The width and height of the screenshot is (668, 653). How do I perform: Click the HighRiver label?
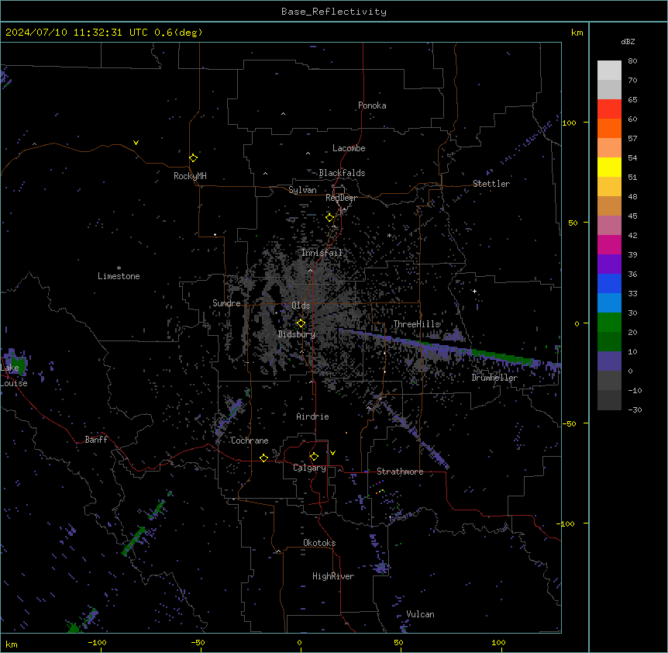pos(333,576)
